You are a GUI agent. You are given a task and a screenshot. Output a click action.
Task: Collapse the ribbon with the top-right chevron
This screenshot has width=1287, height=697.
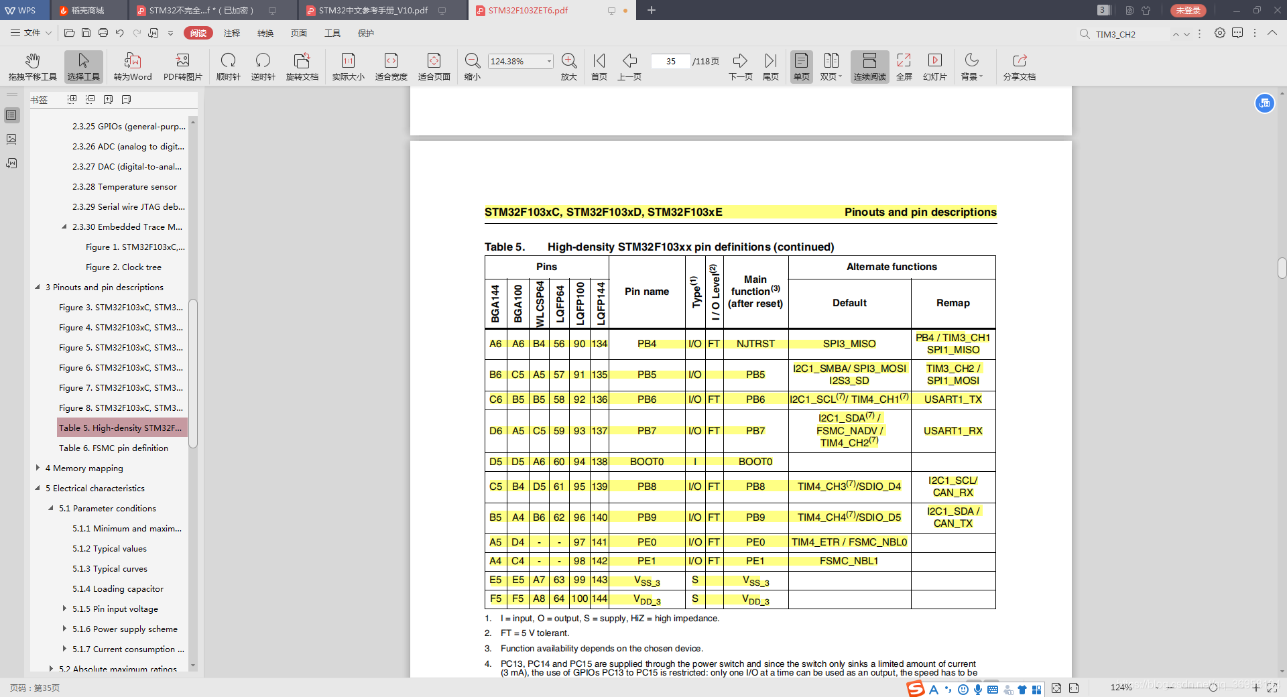[1272, 33]
